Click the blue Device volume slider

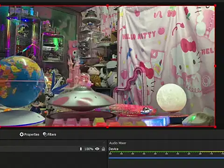click(x=166, y=158)
